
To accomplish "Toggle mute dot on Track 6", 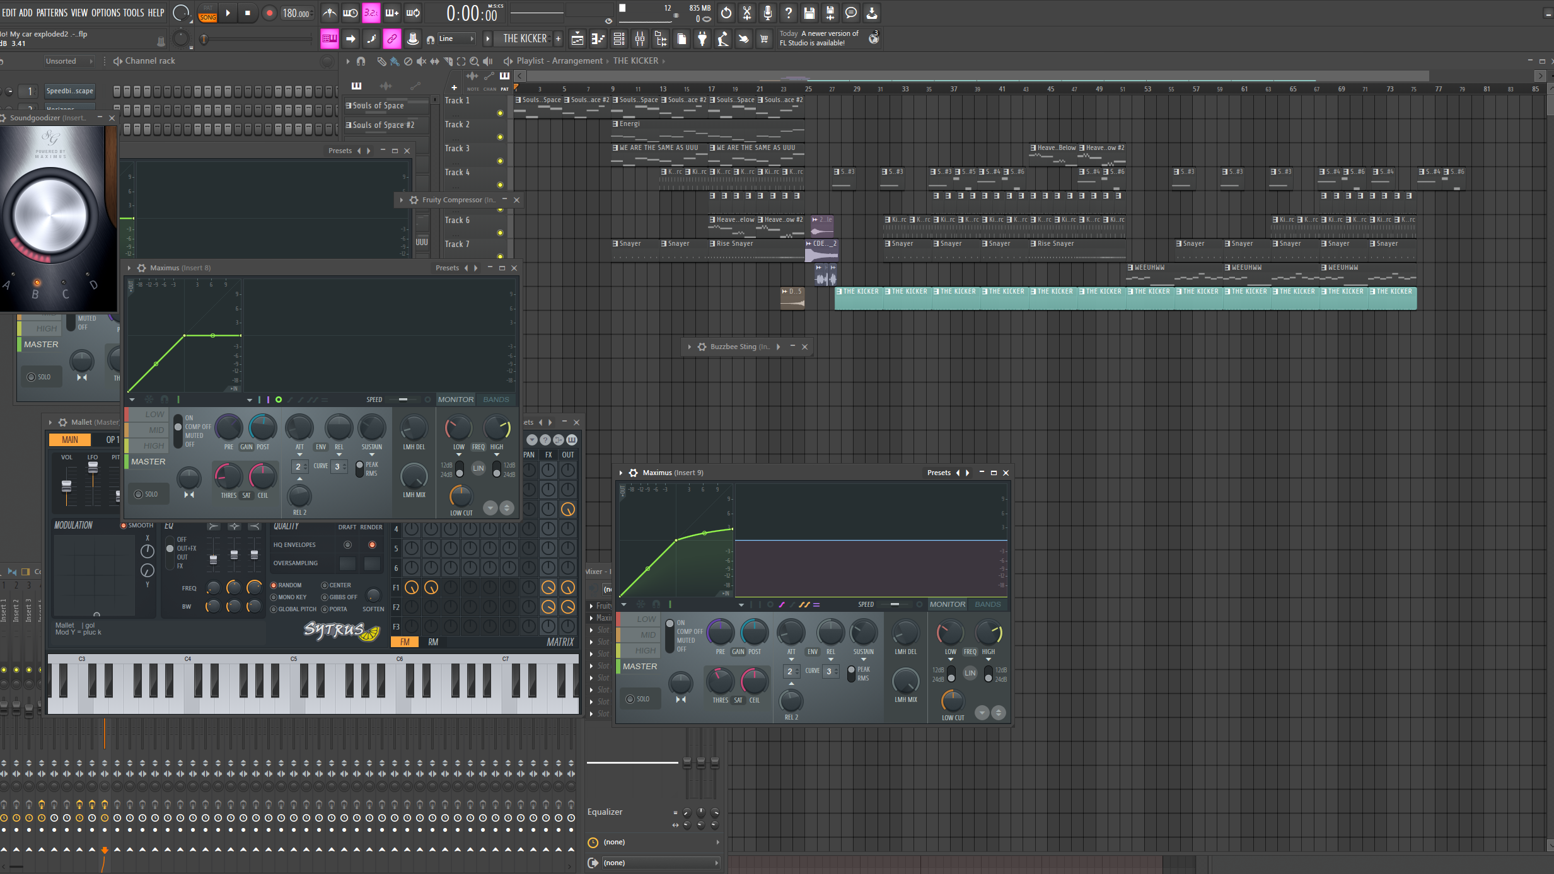I will coord(500,233).
